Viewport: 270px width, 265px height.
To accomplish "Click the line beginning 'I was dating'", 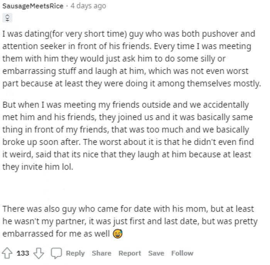I will click(128, 34).
